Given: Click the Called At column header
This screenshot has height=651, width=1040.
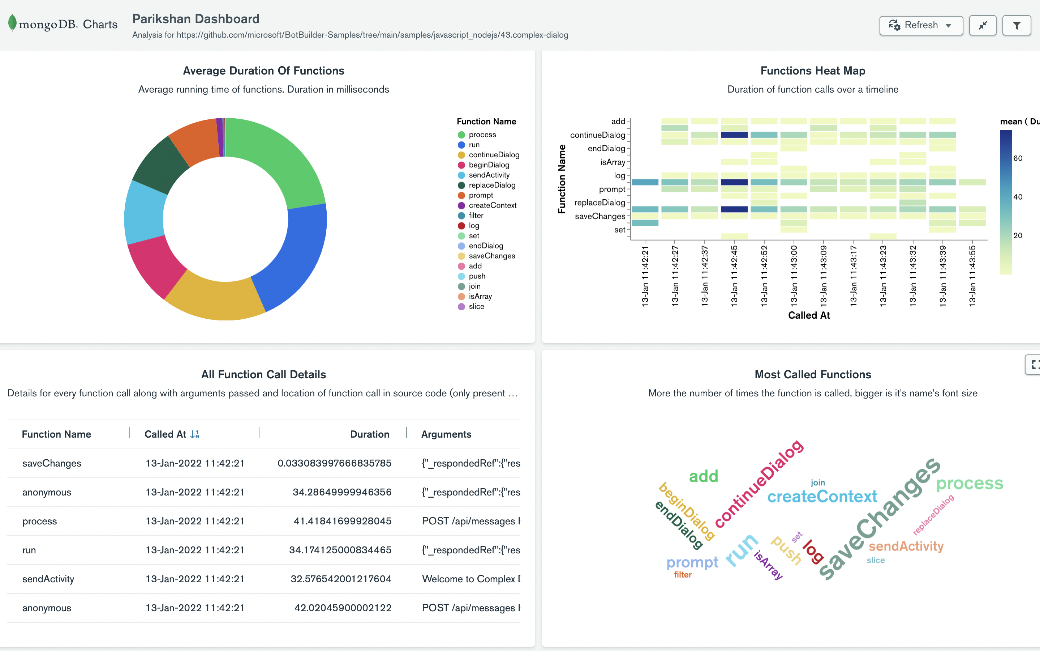Looking at the screenshot, I should [x=165, y=434].
